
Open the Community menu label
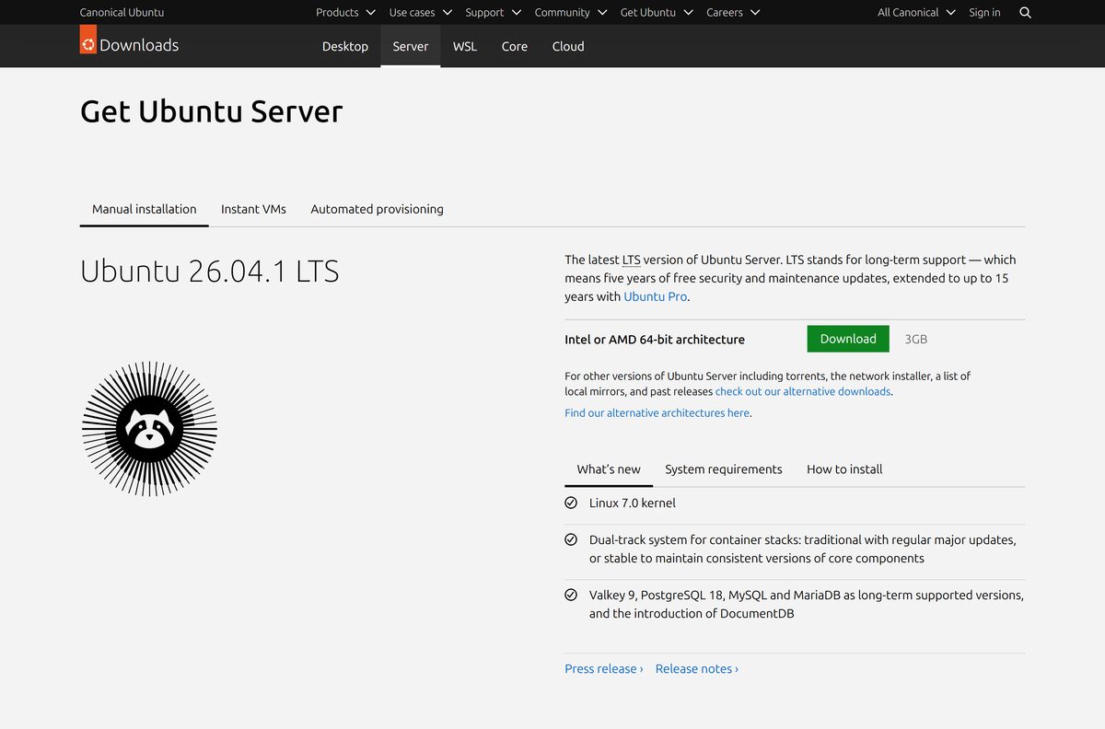562,13
